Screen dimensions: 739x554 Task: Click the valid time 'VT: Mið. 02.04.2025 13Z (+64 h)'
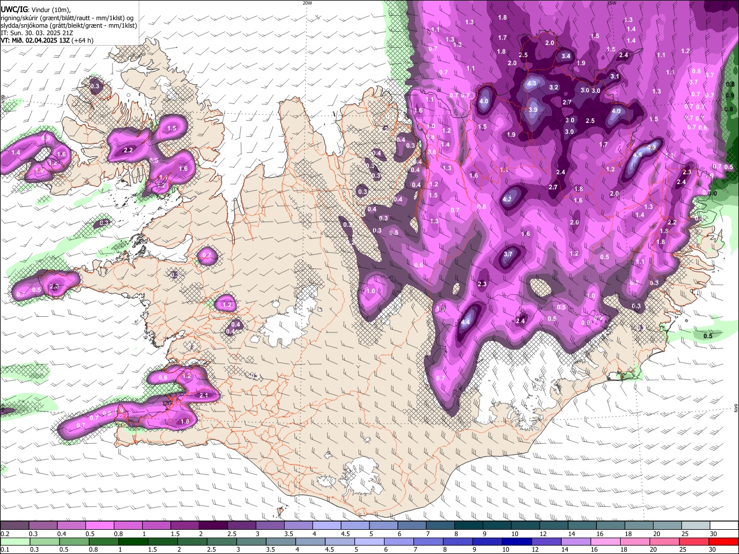tap(47, 40)
